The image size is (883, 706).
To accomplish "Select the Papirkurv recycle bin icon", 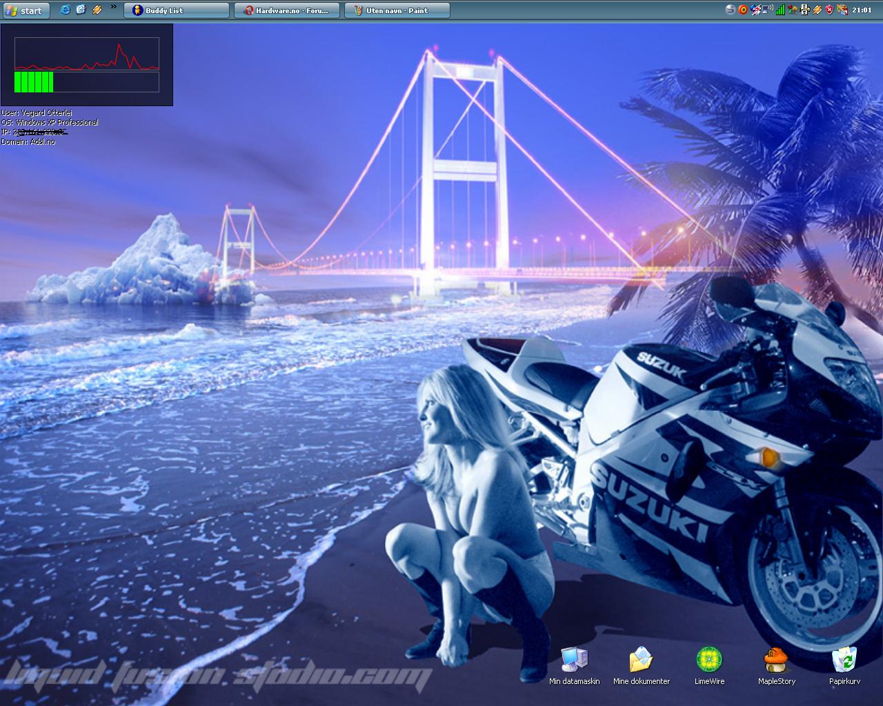I will pyautogui.click(x=844, y=666).
